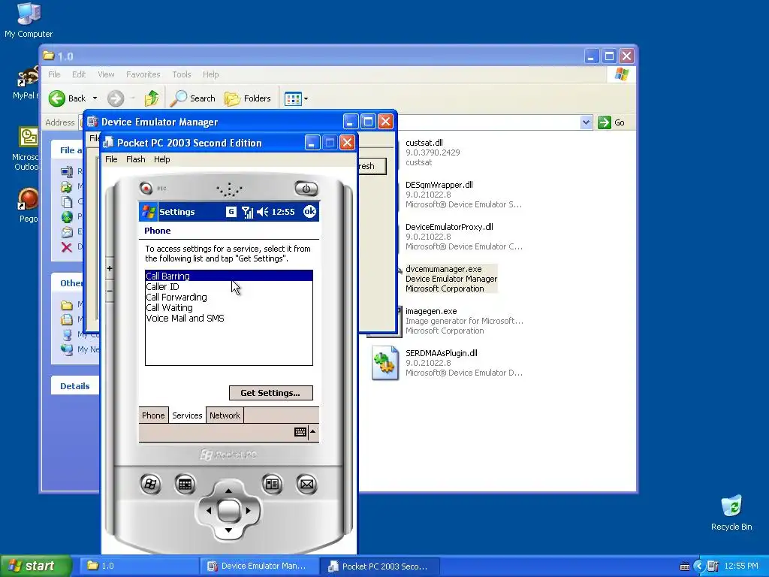Click the device Calendar hardware button
Screen dimensions: 769x577
click(x=185, y=485)
